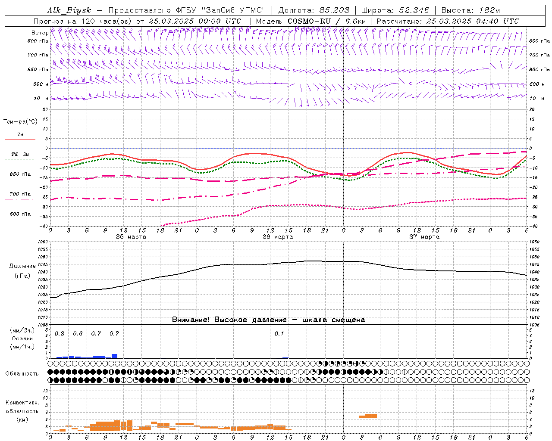Select the 'Широта: 52.346' latitude value
This screenshot has height=441, width=552.
click(x=395, y=10)
